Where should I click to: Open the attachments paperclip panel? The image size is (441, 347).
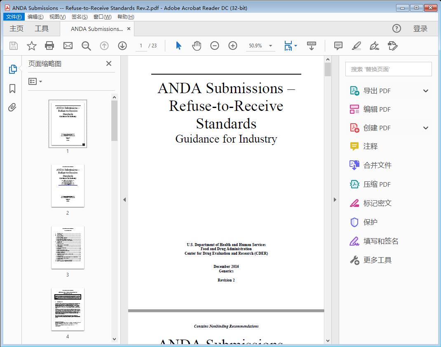click(x=12, y=107)
